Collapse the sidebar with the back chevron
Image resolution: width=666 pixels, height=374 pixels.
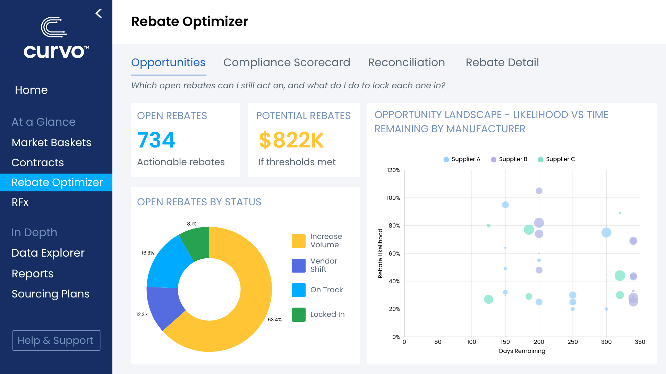[x=99, y=14]
